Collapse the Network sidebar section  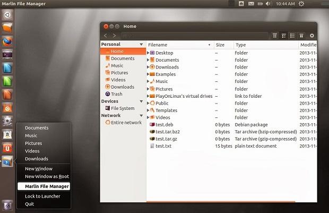(141, 116)
